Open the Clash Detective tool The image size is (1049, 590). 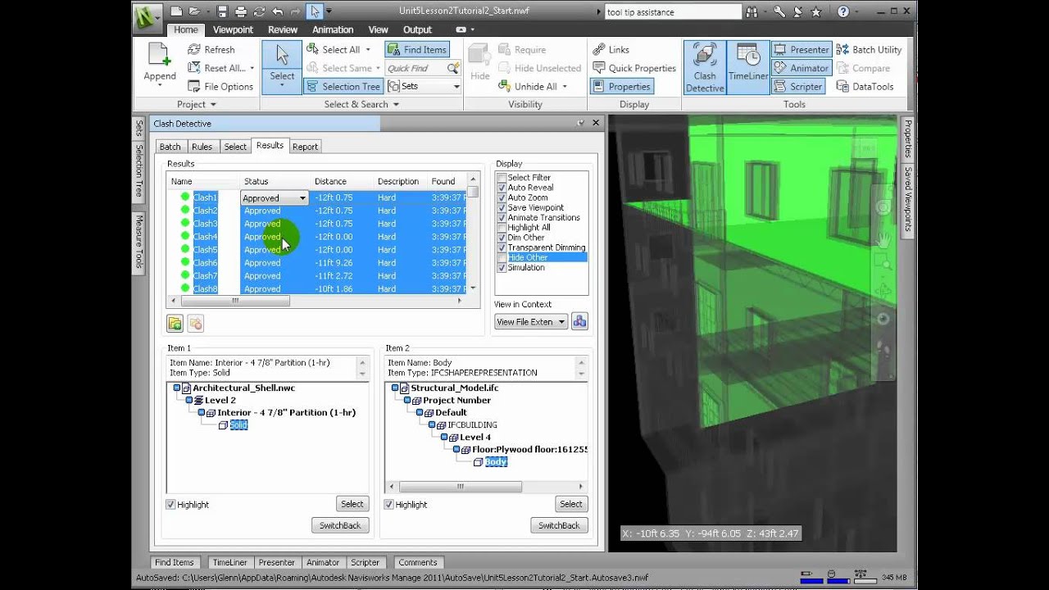coord(705,67)
